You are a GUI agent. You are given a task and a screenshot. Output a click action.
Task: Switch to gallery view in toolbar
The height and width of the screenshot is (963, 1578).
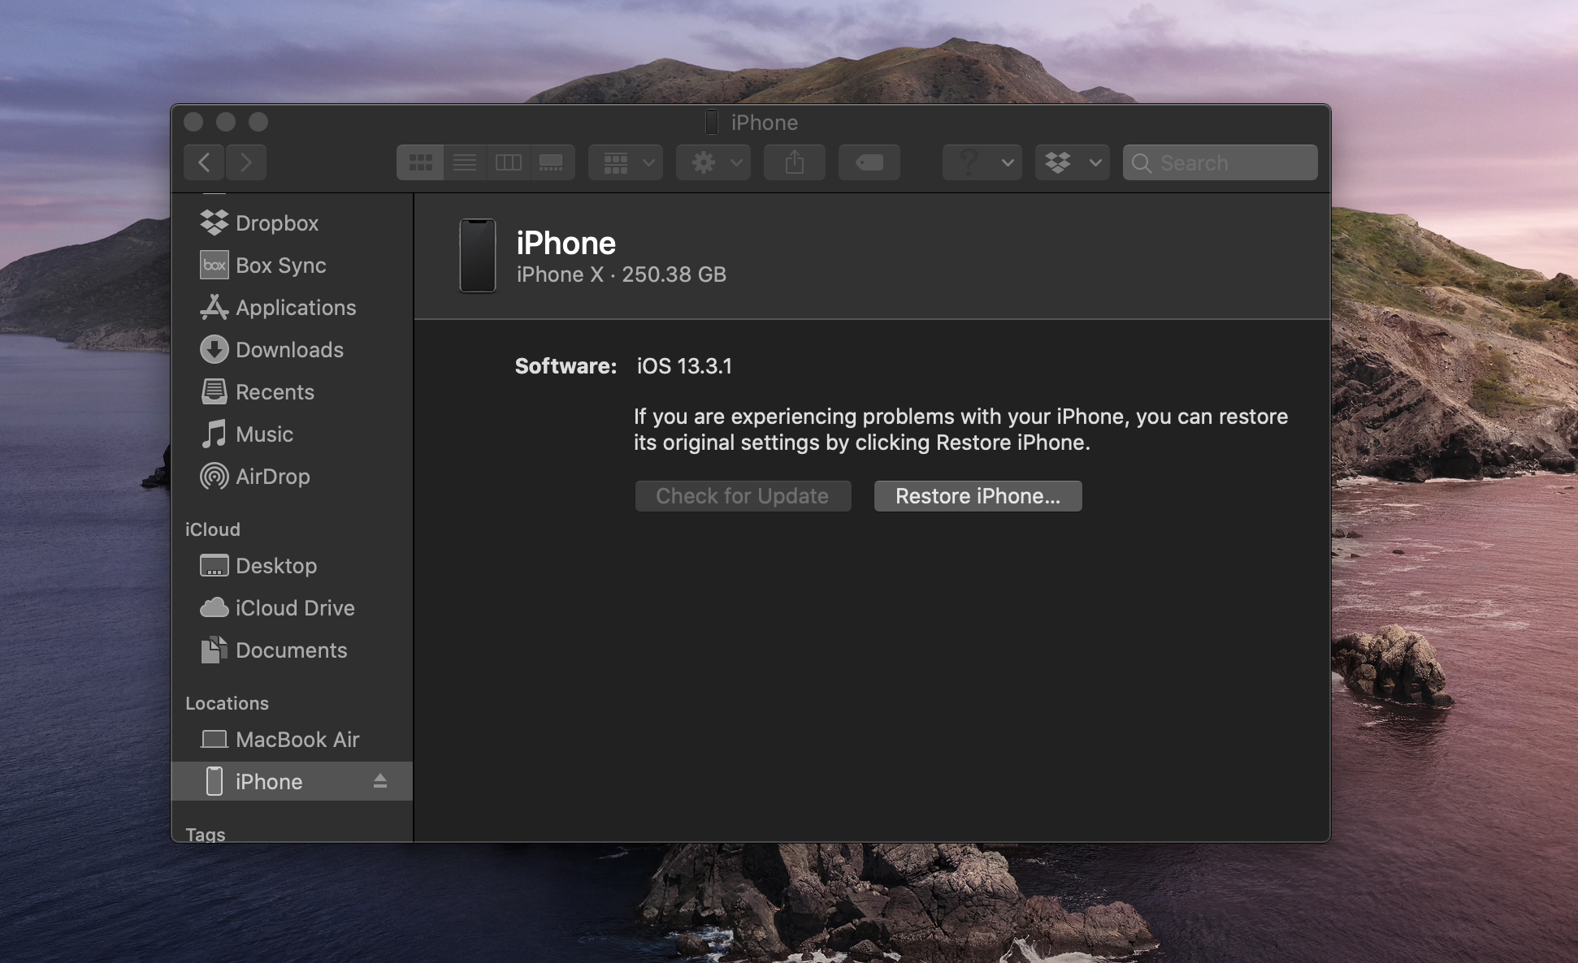[x=552, y=163]
